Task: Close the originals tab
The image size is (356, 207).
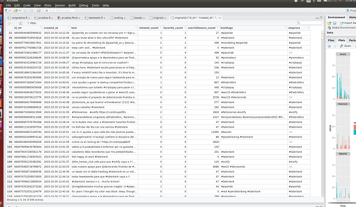Action: [165, 18]
